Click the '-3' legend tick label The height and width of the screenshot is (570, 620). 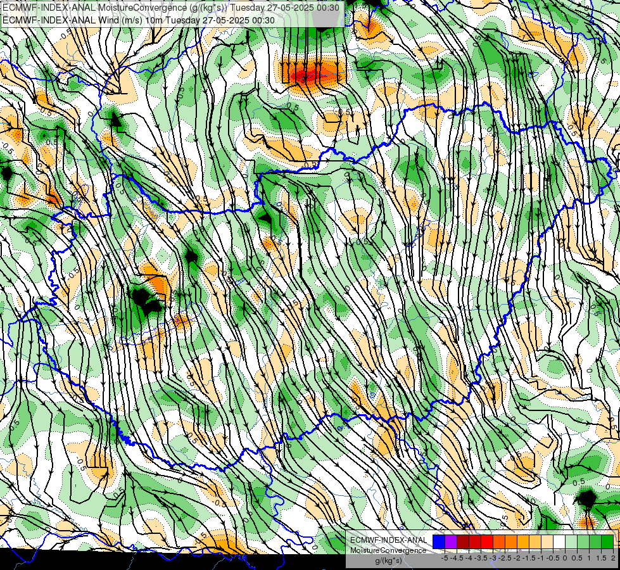(493, 558)
